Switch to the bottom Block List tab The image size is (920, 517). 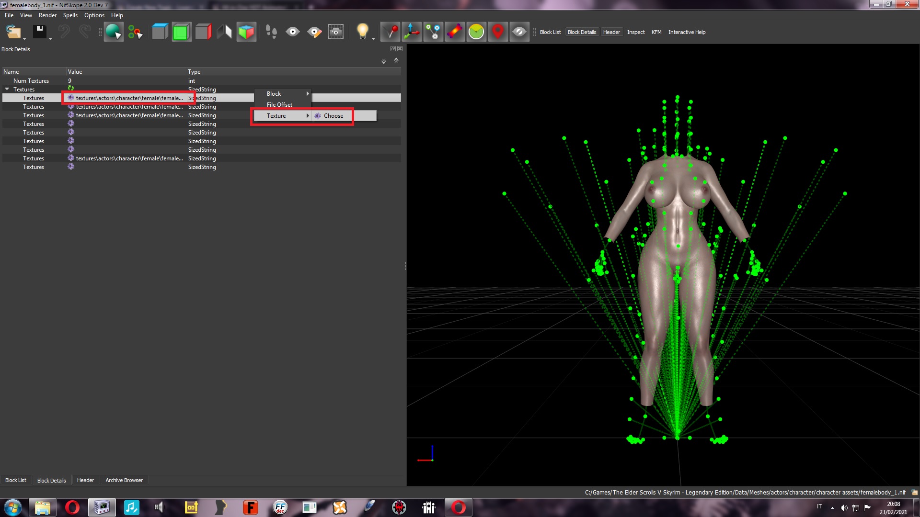[x=16, y=480]
